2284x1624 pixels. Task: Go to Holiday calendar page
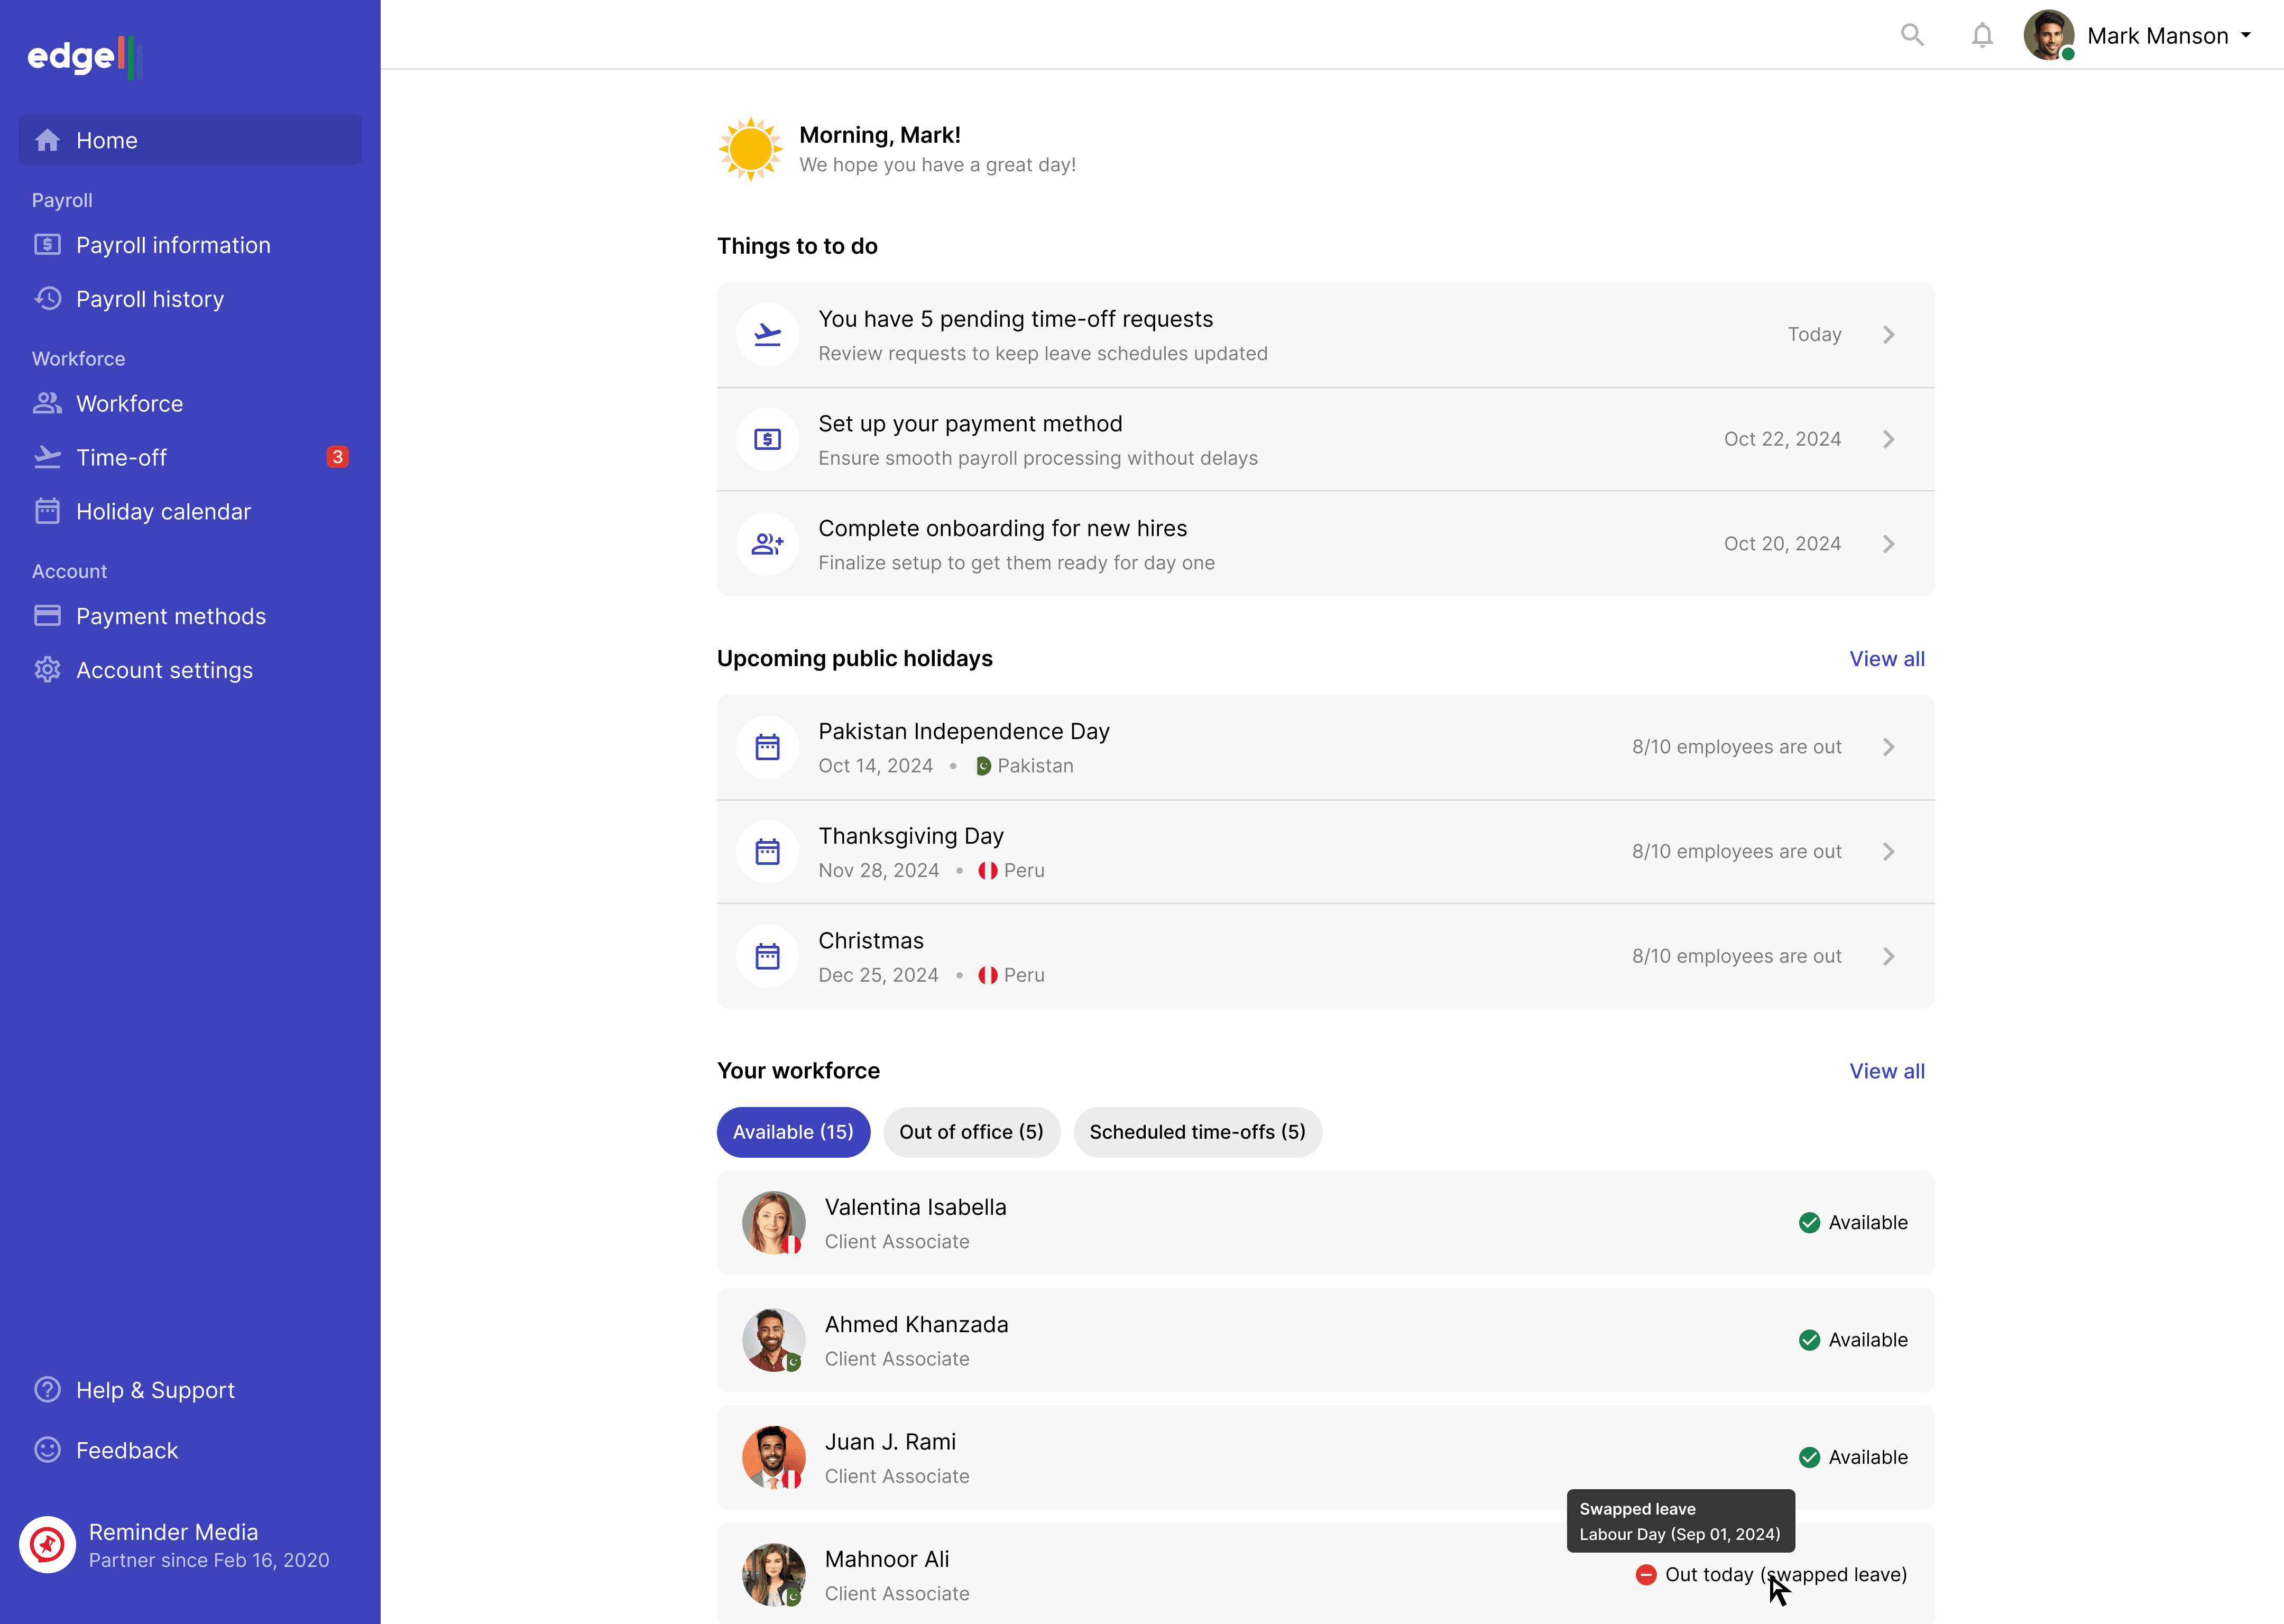[x=163, y=512]
